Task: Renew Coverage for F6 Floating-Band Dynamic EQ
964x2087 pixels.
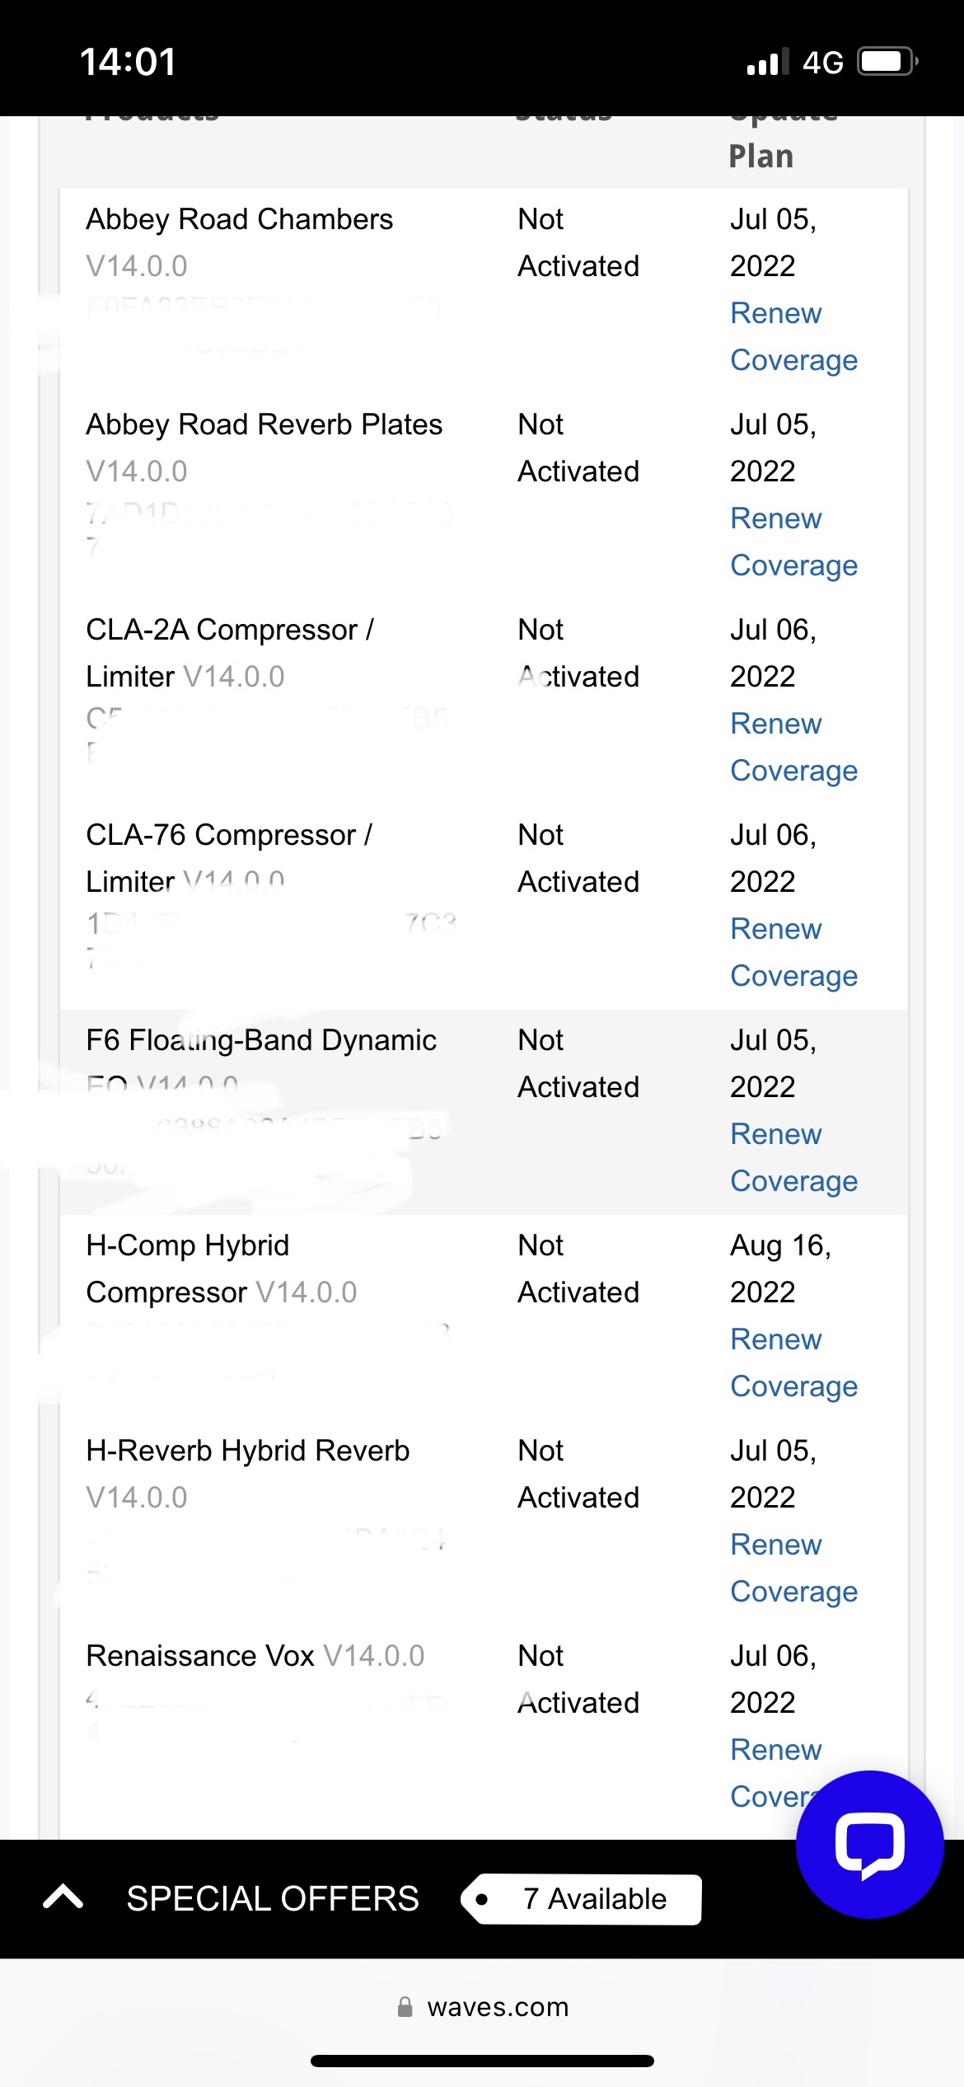Action: click(x=793, y=1157)
